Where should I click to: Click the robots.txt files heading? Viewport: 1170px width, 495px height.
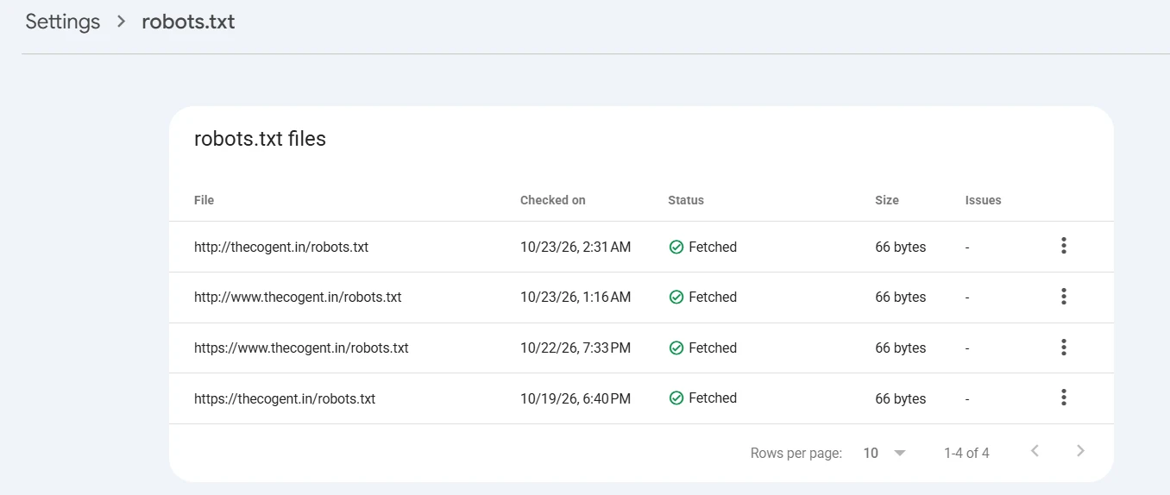tap(260, 138)
